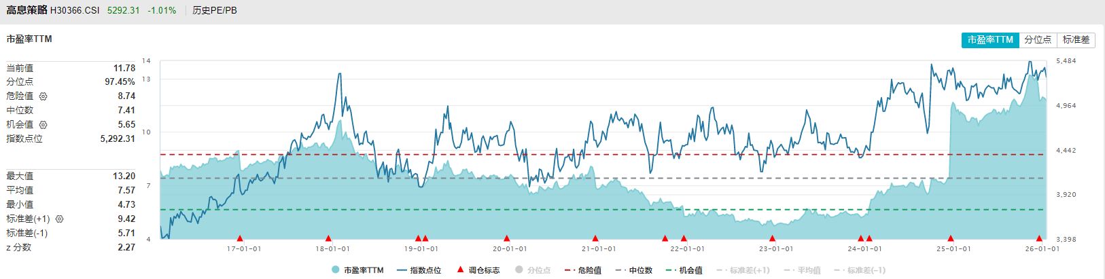1105x279 pixels.
Task: Click red triangle marker at 20-01-01
Action: coord(506,238)
